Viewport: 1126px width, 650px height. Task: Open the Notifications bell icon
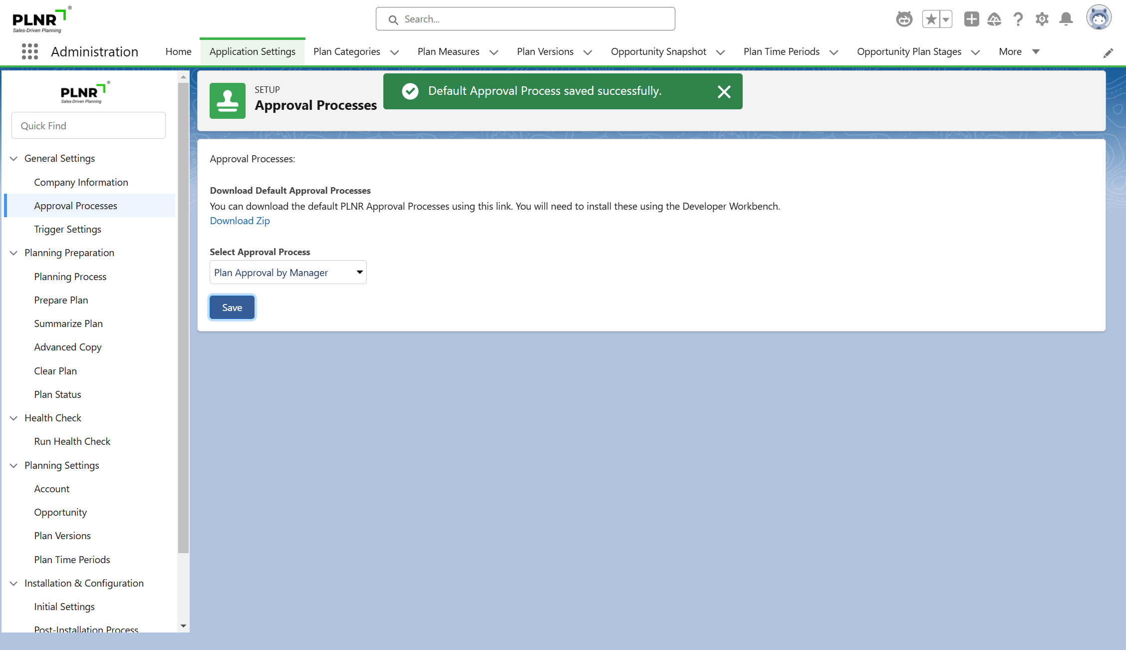tap(1066, 19)
